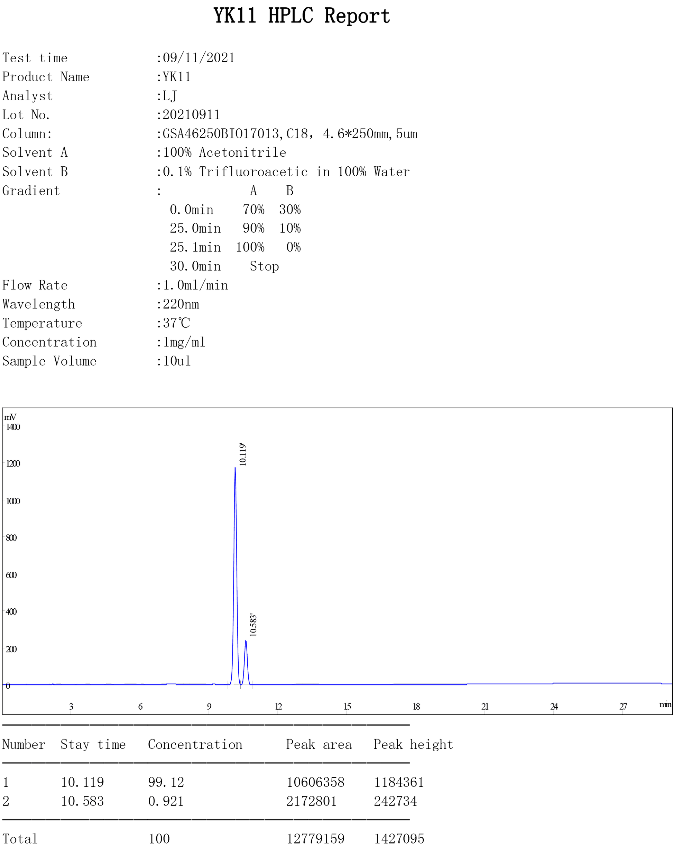Click the total peak height 1427095
673x848 pixels.
point(399,839)
